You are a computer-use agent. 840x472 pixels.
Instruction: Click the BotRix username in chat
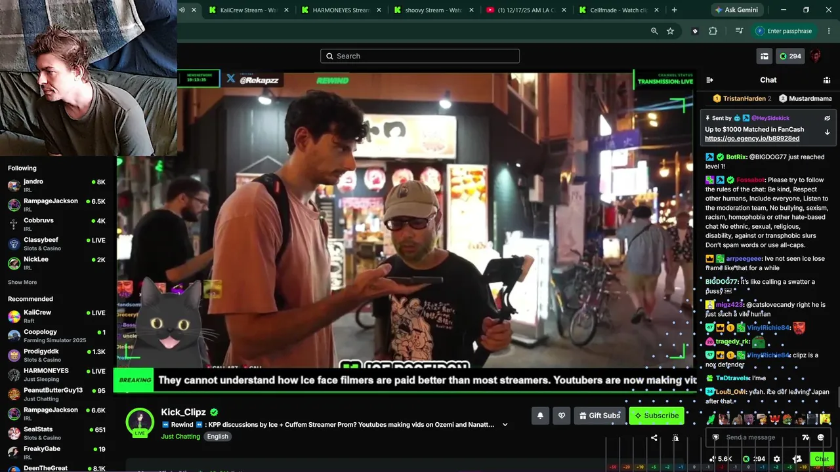click(x=736, y=157)
